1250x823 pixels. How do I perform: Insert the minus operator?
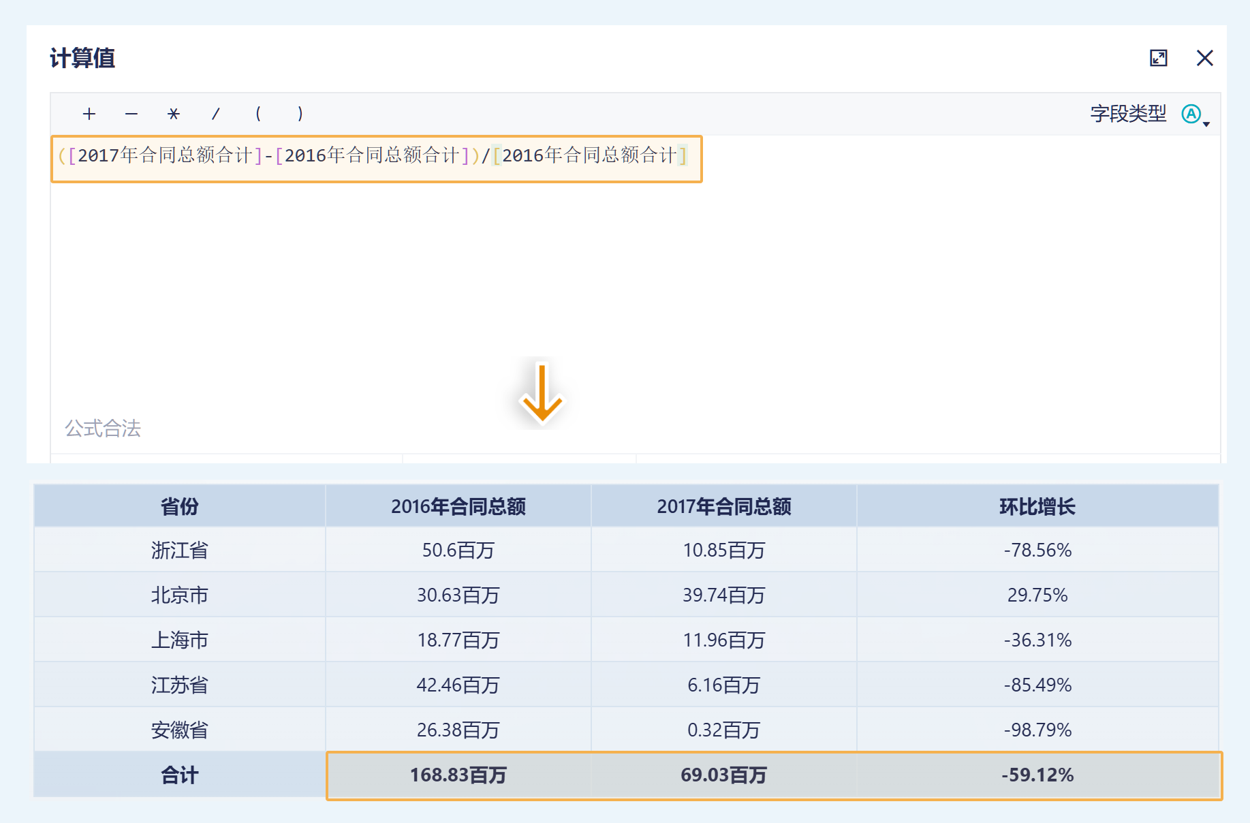pyautogui.click(x=131, y=114)
